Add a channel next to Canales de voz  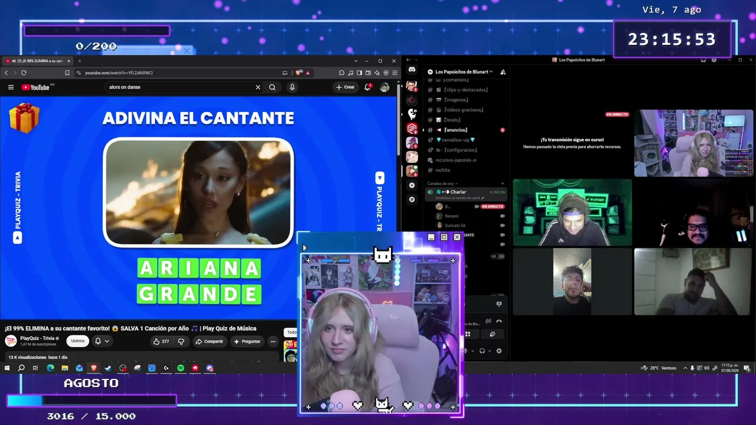[x=503, y=184]
